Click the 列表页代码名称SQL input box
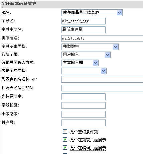 pos(102,79)
